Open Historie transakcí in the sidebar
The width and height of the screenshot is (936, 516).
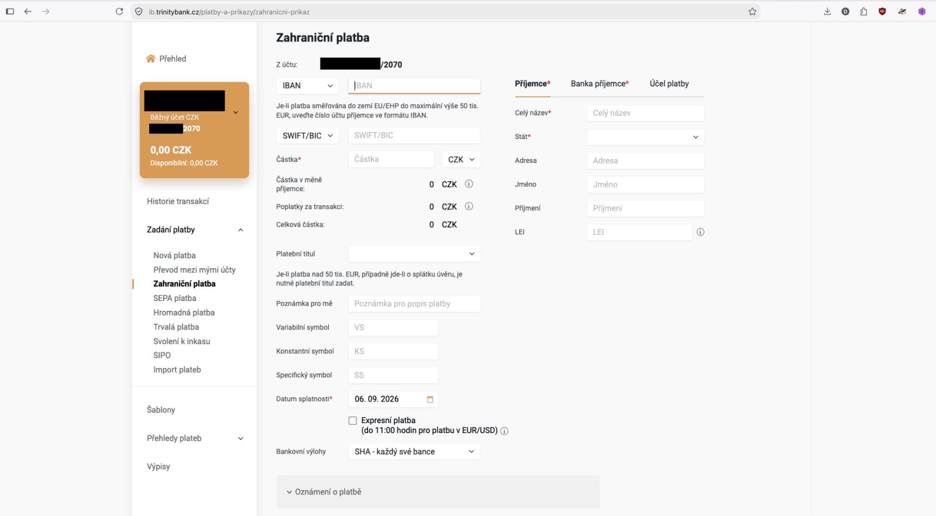(x=178, y=201)
